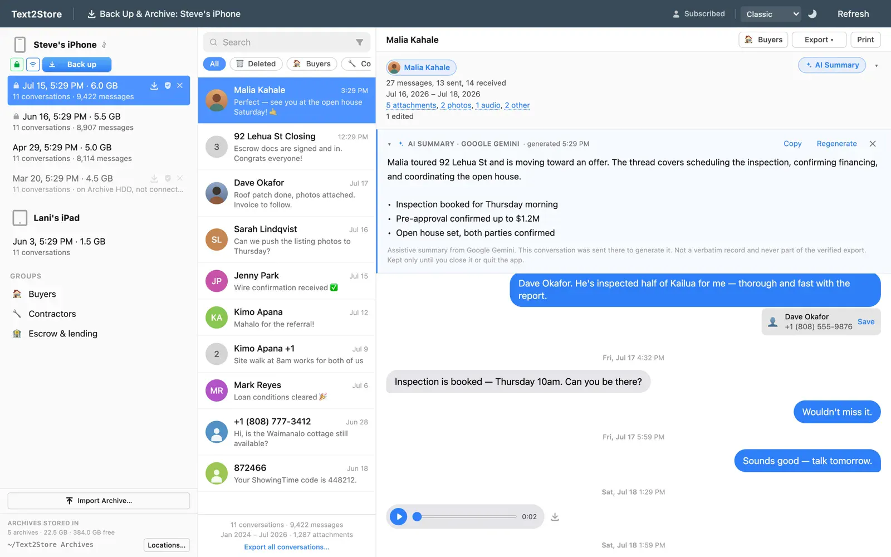Click Import Archive button
Image resolution: width=891 pixels, height=557 pixels.
pos(99,501)
